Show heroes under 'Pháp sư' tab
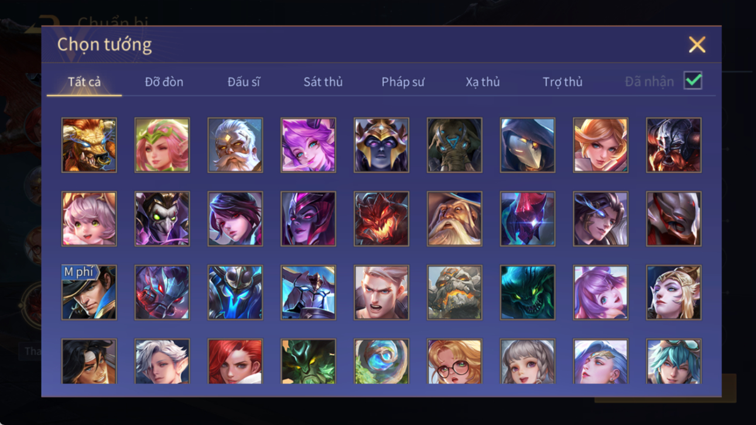The image size is (756, 425). [403, 82]
